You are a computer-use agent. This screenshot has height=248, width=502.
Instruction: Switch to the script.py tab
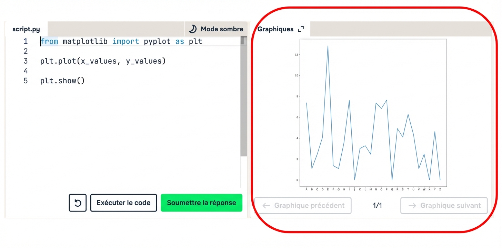26,29
